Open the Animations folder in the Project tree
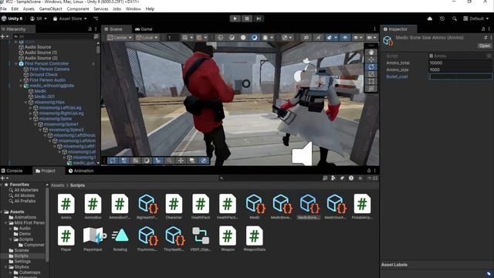 25,217
